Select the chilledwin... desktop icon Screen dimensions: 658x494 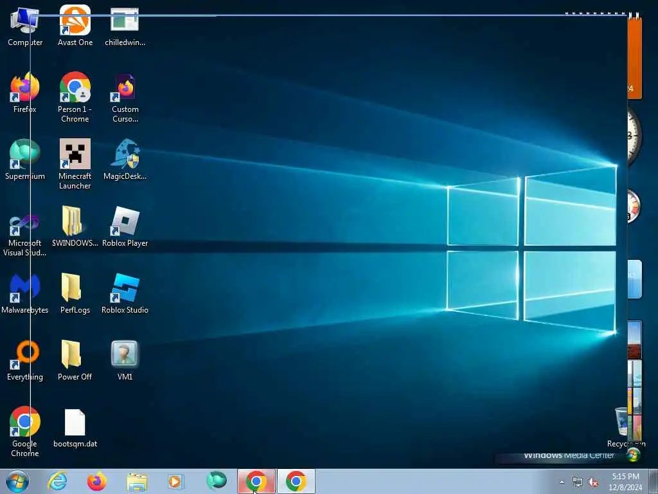(x=125, y=26)
